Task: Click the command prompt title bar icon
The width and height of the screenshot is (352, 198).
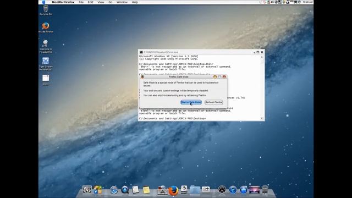Action: 141,52
